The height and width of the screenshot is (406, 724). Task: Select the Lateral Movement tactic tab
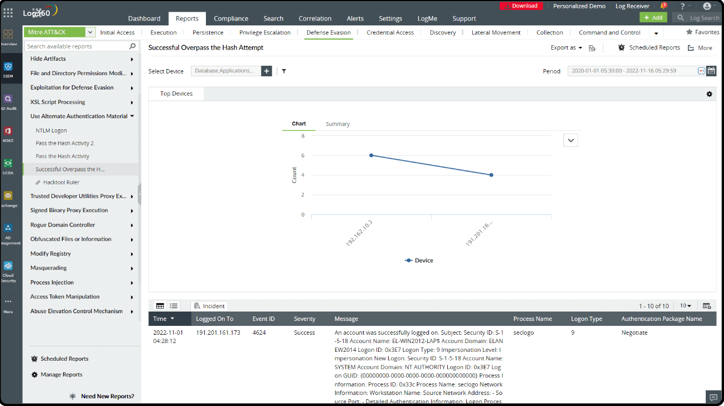[496, 33]
